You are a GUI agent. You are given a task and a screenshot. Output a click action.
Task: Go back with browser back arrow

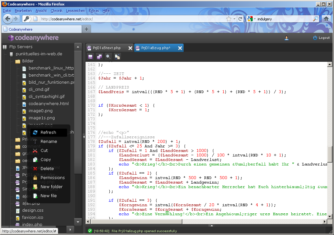[8, 19]
